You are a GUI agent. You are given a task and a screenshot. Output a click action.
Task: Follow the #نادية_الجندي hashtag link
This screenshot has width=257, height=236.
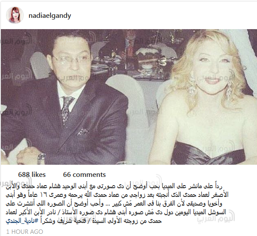click(22, 221)
